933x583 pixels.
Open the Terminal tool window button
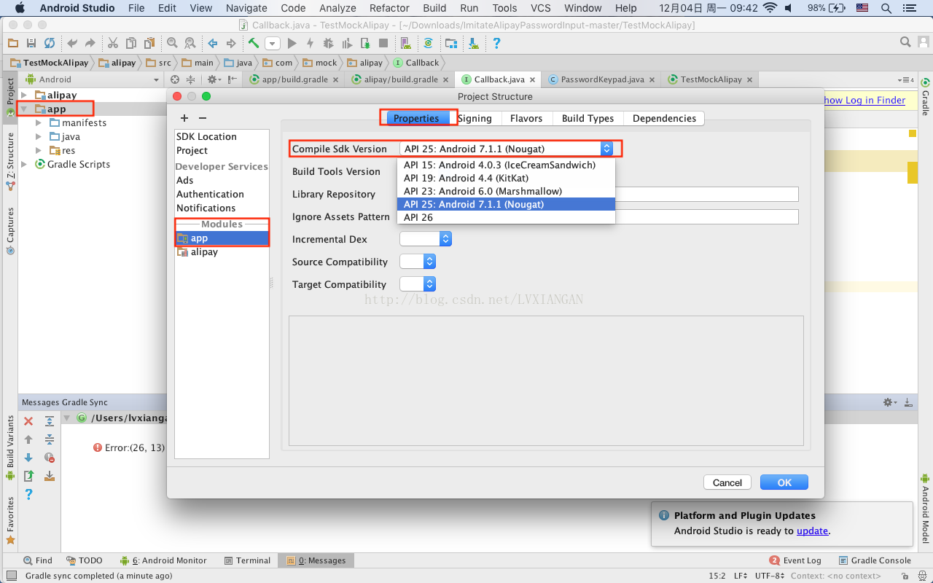(x=246, y=560)
